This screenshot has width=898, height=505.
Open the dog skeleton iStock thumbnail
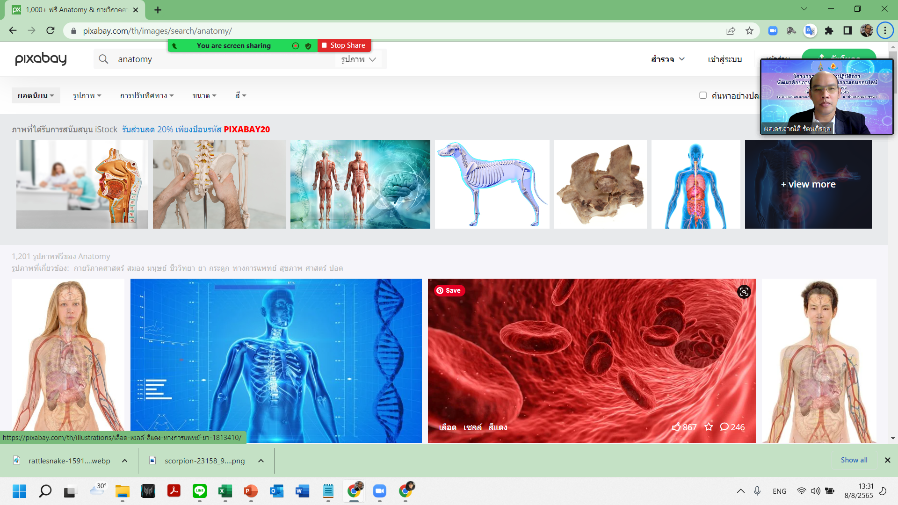pyautogui.click(x=492, y=184)
